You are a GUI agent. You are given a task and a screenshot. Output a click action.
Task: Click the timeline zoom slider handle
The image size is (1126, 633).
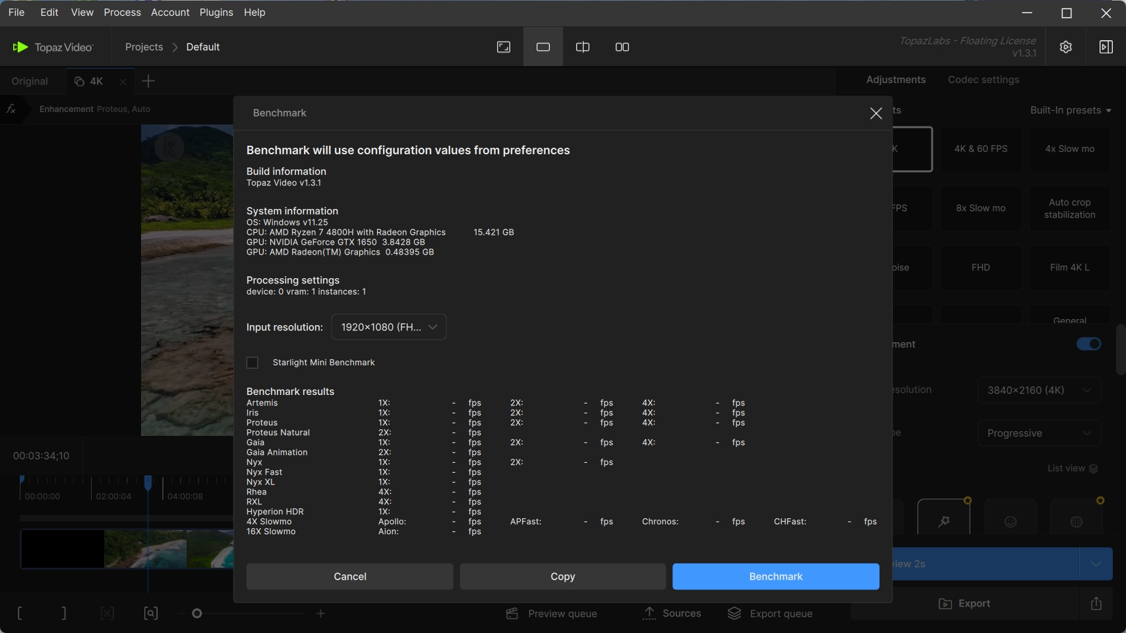196,613
